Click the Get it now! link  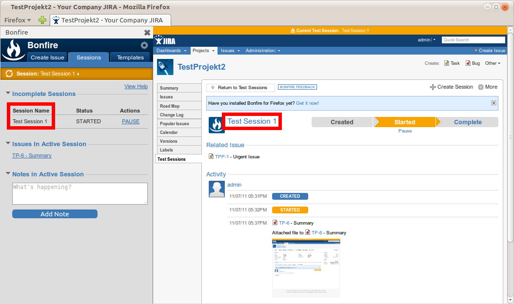pos(307,103)
